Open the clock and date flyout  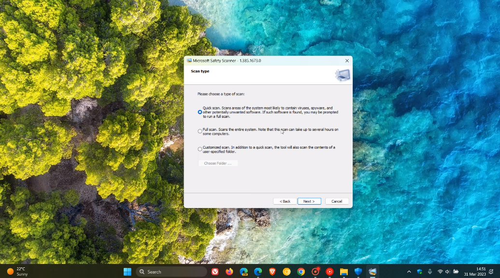[x=475, y=272]
